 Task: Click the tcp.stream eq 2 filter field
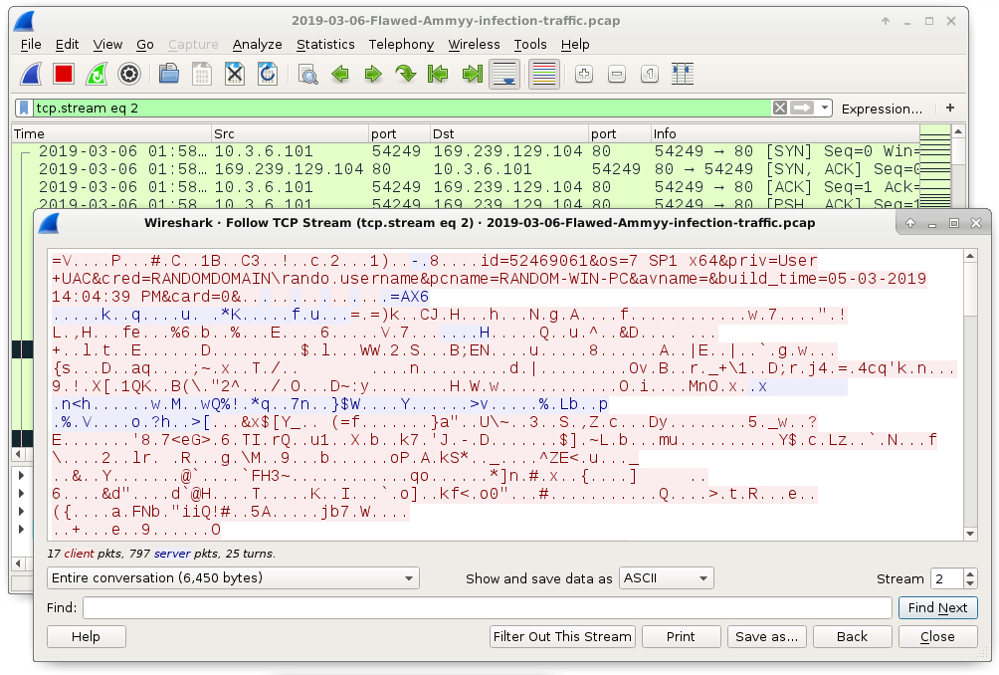(x=401, y=108)
